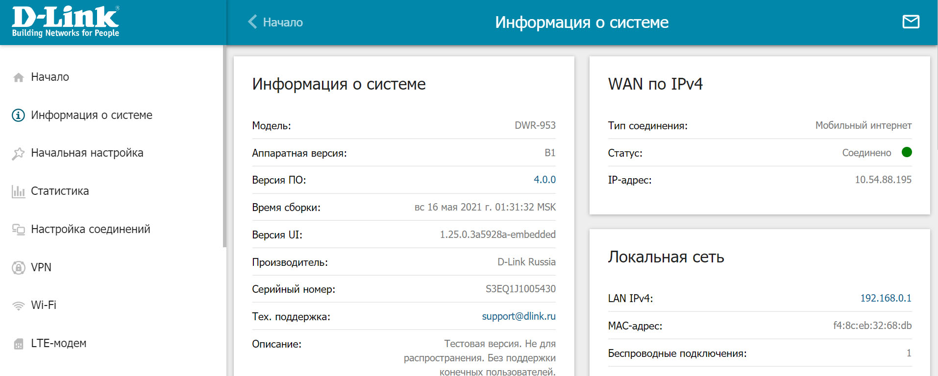Click MAC address f4:8c:eb:32:68:db
The image size is (938, 376).
tap(872, 326)
